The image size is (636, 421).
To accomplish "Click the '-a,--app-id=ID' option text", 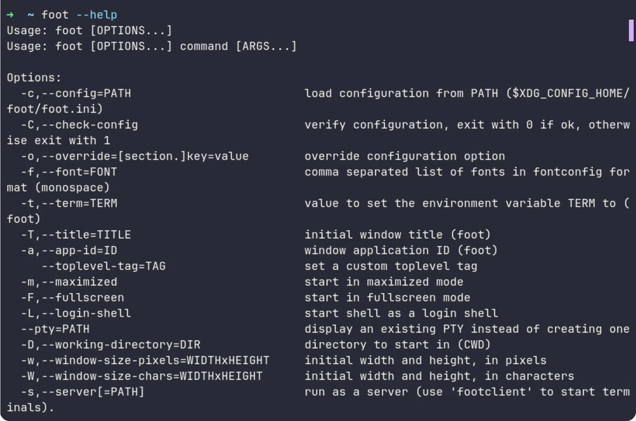I will click(x=69, y=251).
